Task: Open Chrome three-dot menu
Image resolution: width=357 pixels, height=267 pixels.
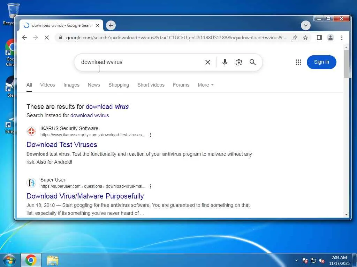Action: 342,38
